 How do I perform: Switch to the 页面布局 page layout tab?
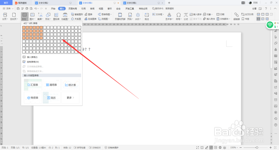pos(73,9)
